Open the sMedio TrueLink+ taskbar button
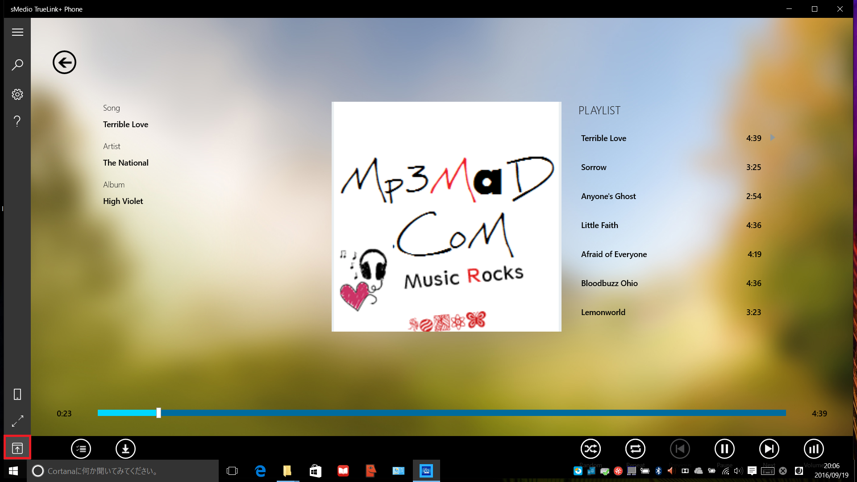 point(426,471)
